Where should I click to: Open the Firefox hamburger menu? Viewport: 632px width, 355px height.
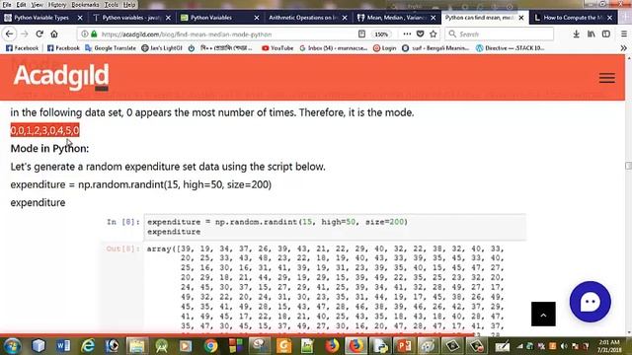[x=623, y=35]
